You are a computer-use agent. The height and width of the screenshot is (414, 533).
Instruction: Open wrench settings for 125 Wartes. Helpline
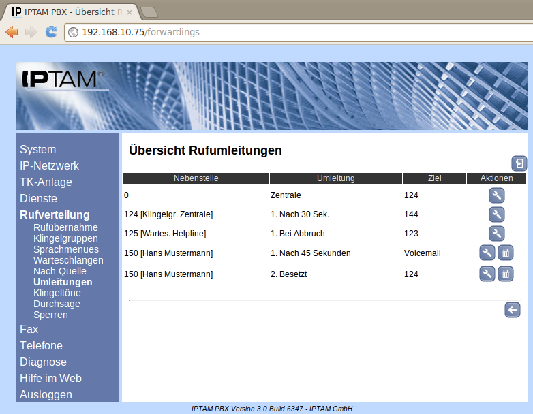click(497, 234)
